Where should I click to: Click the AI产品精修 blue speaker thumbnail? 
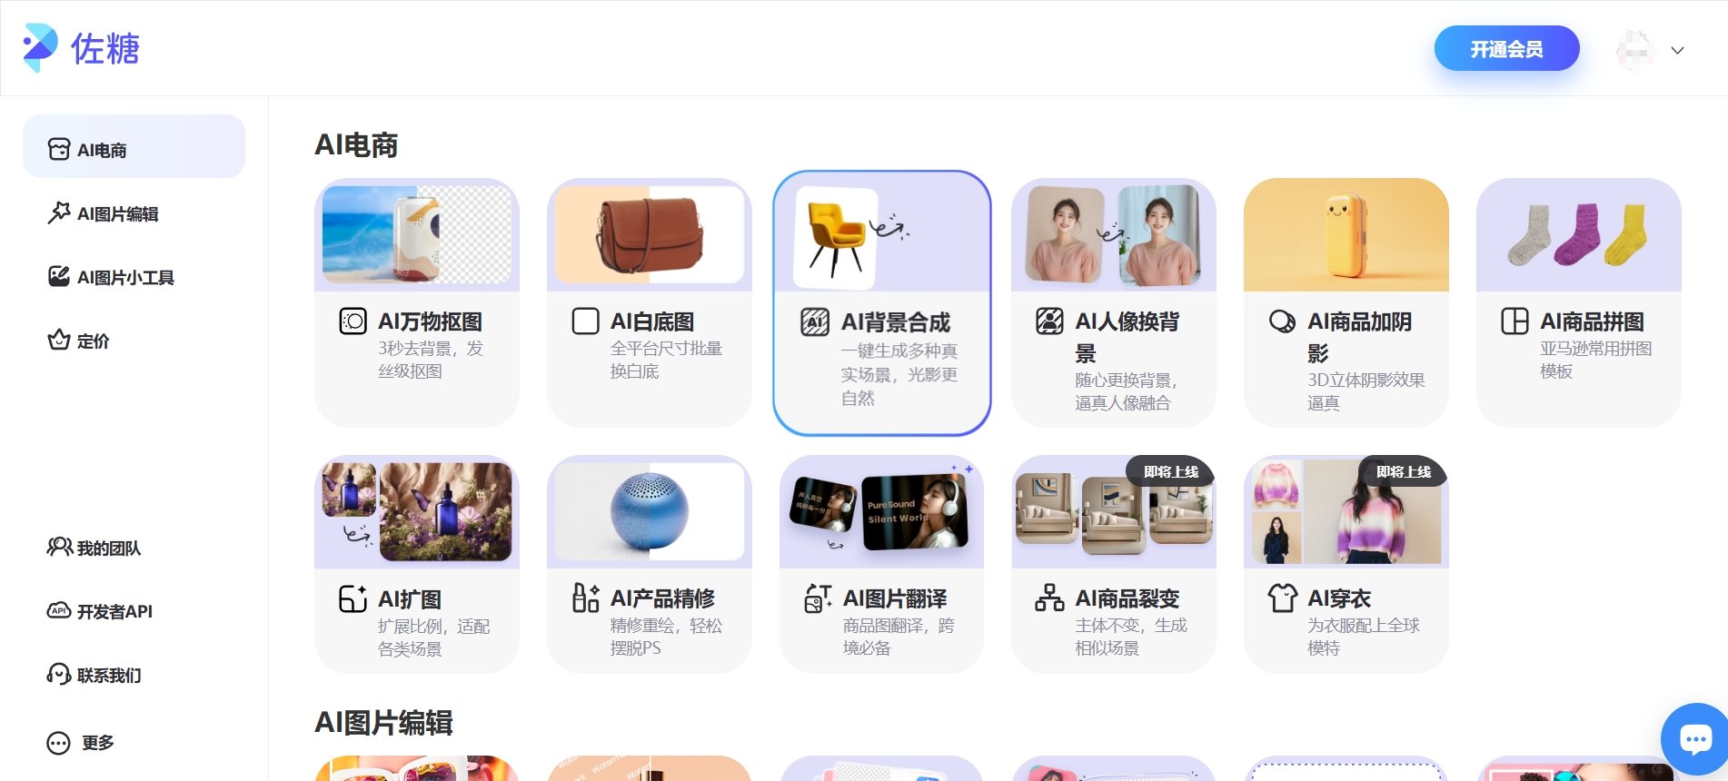(650, 512)
